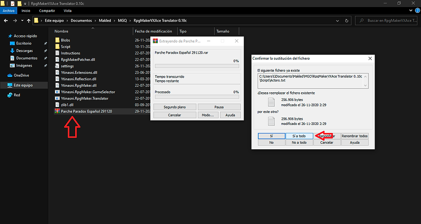Click Ayuda in the confirmation dialog
Image resolution: width=421 pixels, height=224 pixels.
[x=354, y=142]
